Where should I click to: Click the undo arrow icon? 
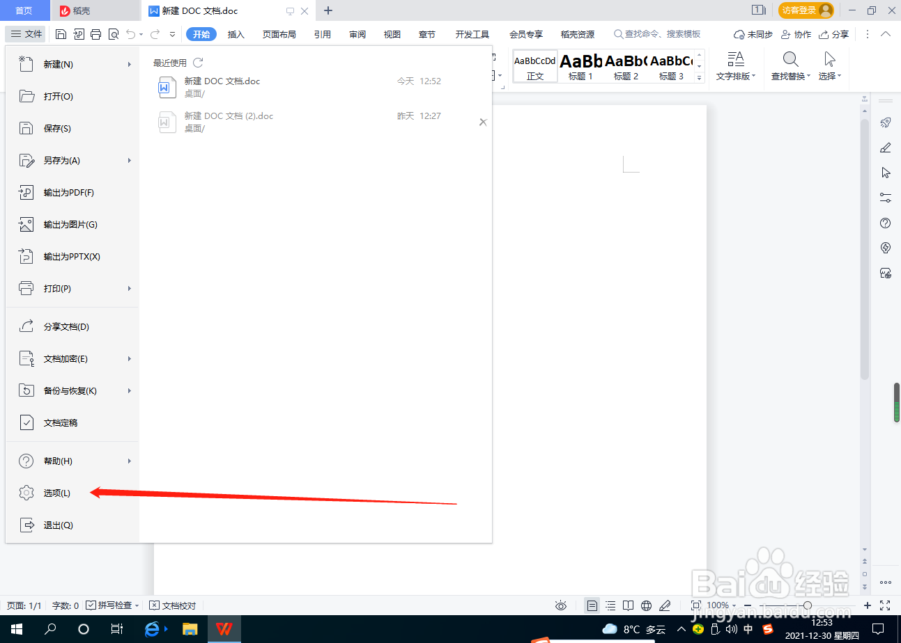click(x=131, y=34)
